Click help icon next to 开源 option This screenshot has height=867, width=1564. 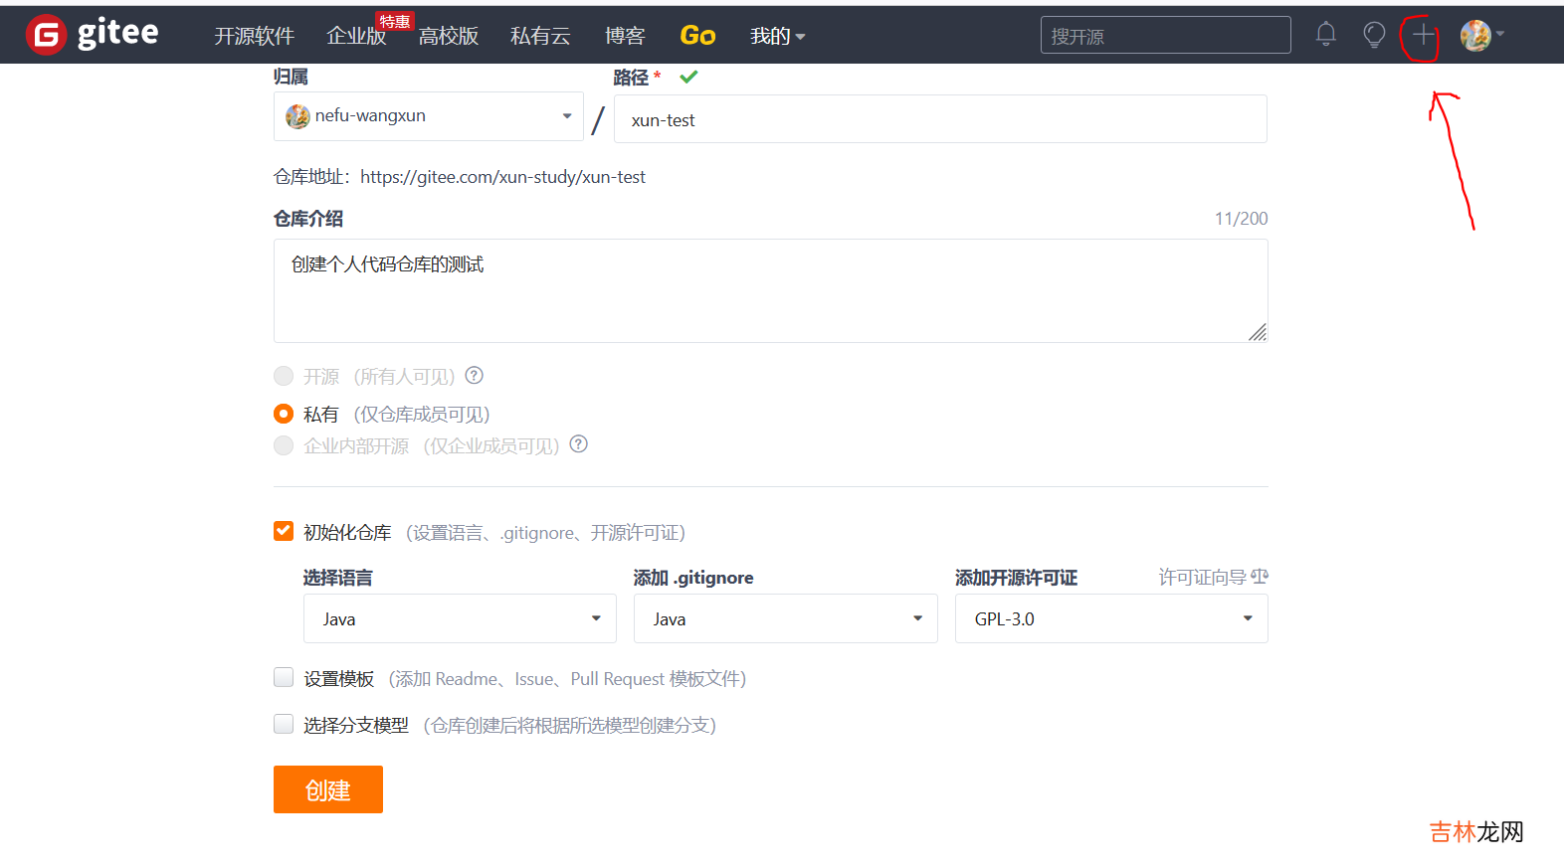(x=475, y=376)
